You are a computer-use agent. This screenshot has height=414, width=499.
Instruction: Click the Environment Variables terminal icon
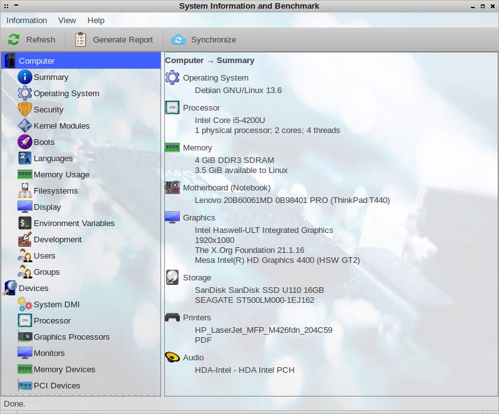click(x=25, y=223)
